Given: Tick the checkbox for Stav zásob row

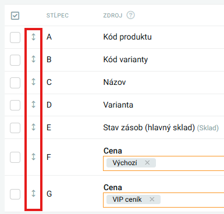Looking at the screenshot, I should point(15,128).
